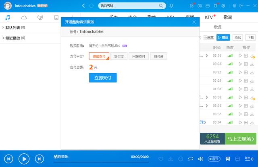Open the game controller icon
Viewport: 258px width, 167px height.
pos(200,6)
